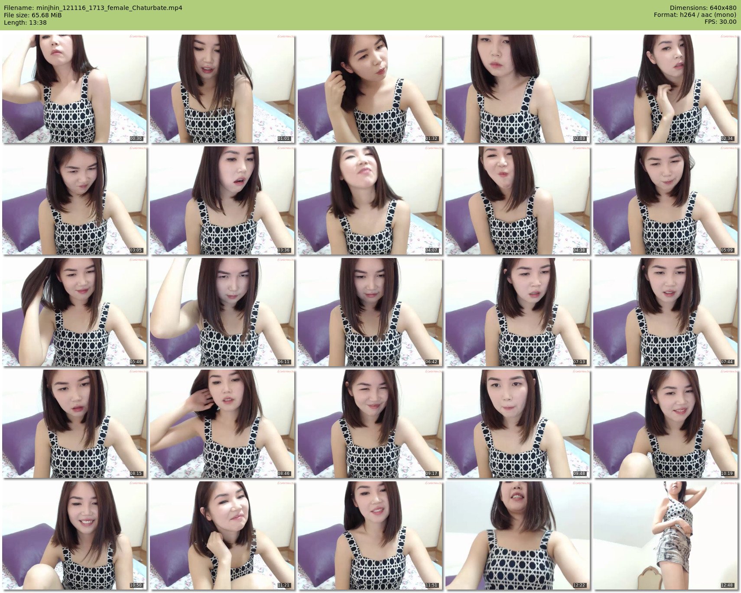Click the thumbnail stamped 05:40
The image size is (741, 593).
75,312
